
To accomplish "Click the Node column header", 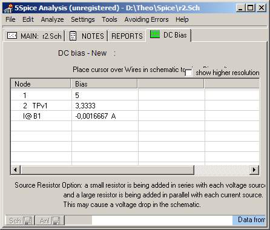I will pos(41,84).
